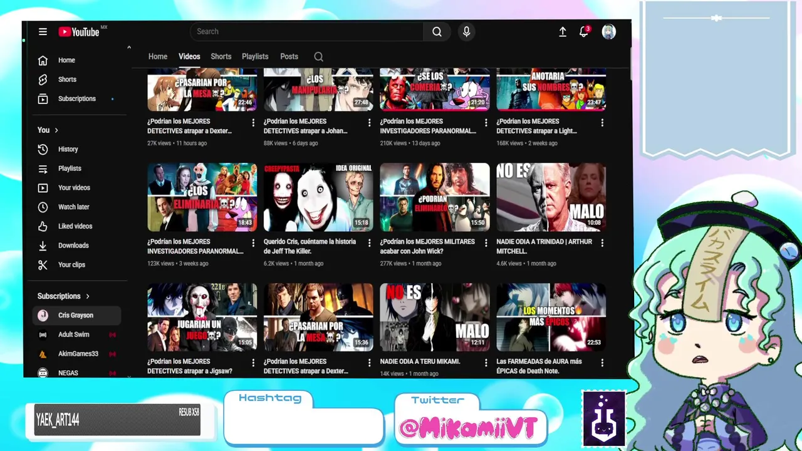Viewport: 802px width, 451px height.
Task: Click the Search input field
Action: pyautogui.click(x=307, y=32)
